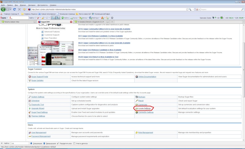Stop loading with the X icon
This screenshot has height=149, width=245.
tap(19, 9)
